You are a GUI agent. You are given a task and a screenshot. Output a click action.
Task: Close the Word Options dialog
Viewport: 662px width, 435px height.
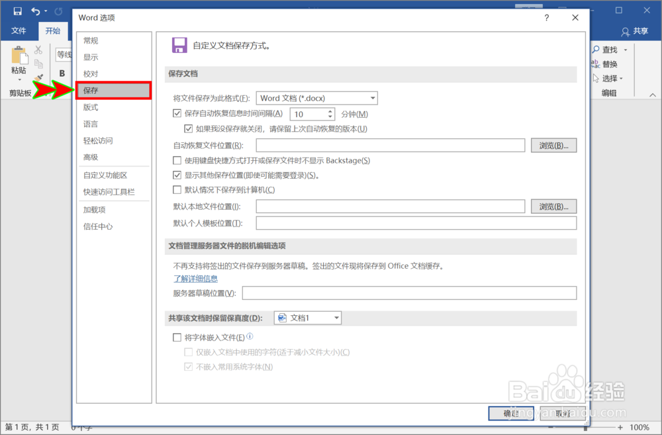tap(575, 18)
